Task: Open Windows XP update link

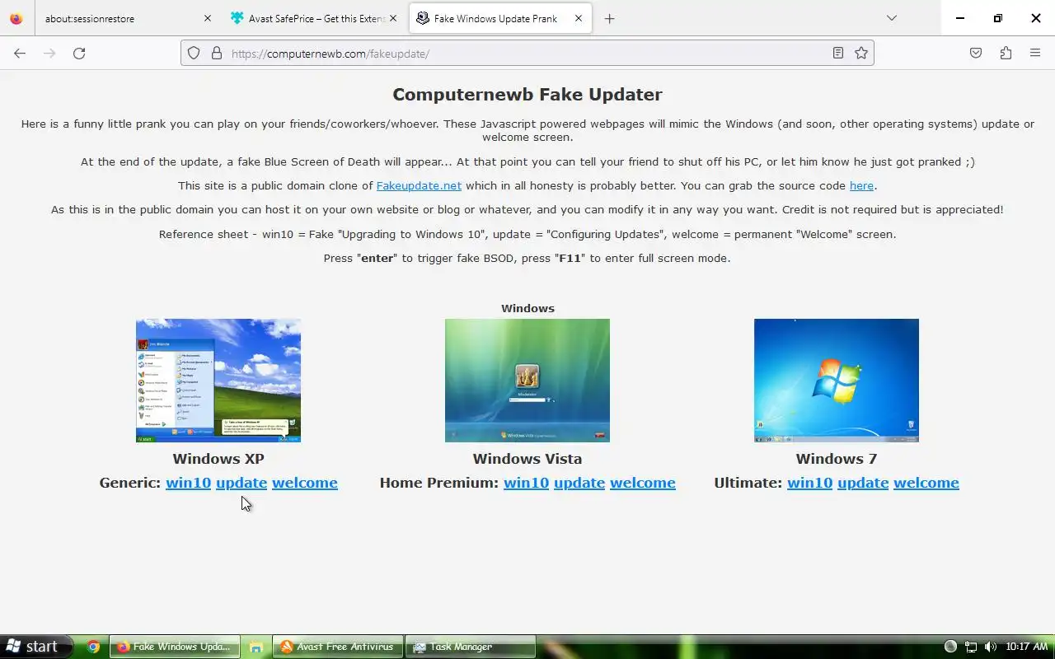Action: (x=241, y=483)
